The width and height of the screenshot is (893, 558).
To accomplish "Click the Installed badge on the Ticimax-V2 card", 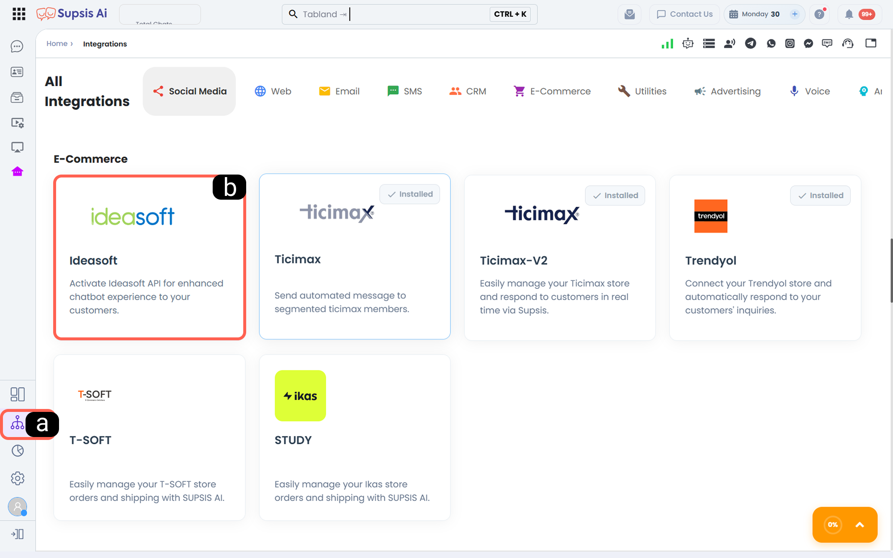I will tap(615, 195).
